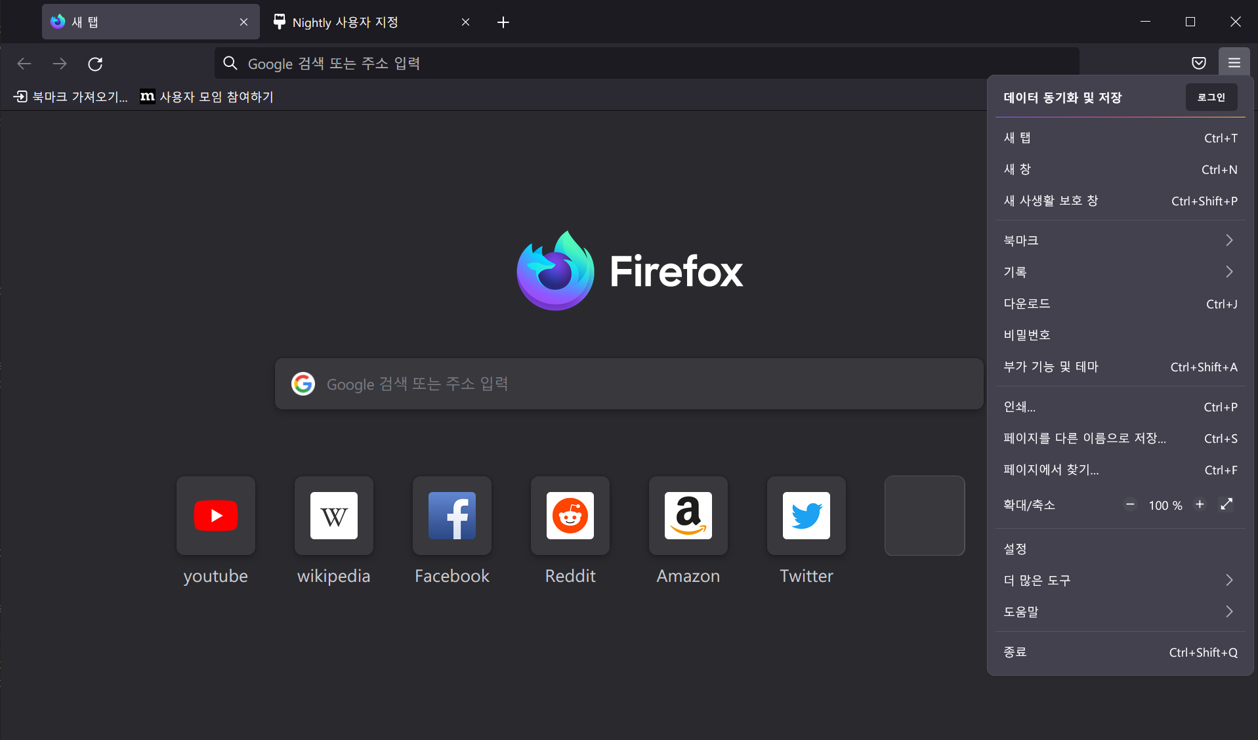Enter full screen via zoom row icon
This screenshot has width=1258, height=740.
[1227, 504]
